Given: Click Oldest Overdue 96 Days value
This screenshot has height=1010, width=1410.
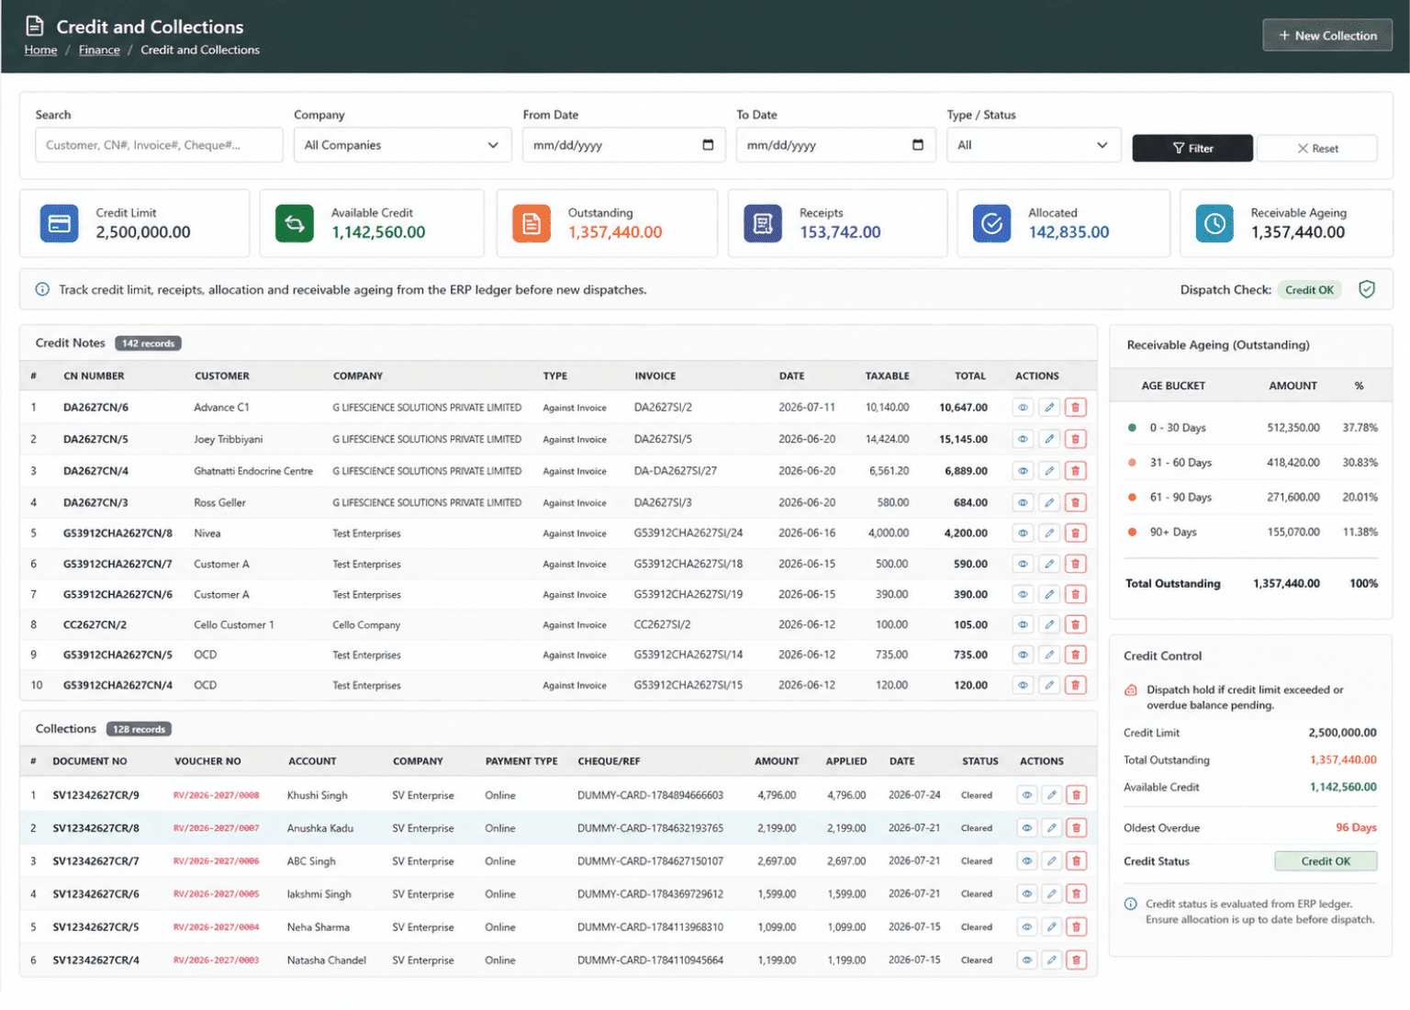Looking at the screenshot, I should click(x=1356, y=828).
